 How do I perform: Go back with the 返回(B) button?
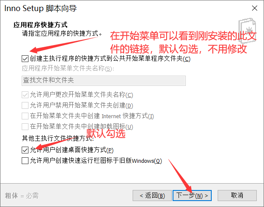coord(152,196)
